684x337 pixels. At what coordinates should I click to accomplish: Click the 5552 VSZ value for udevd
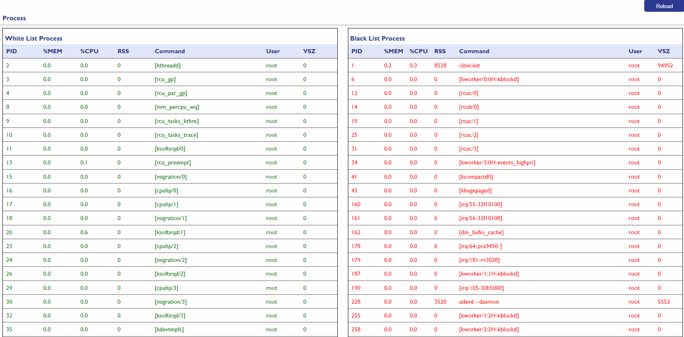[x=664, y=302]
